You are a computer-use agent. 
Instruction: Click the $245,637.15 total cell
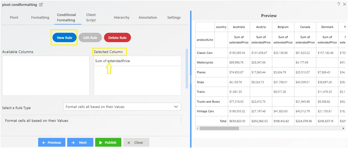tap(327, 121)
